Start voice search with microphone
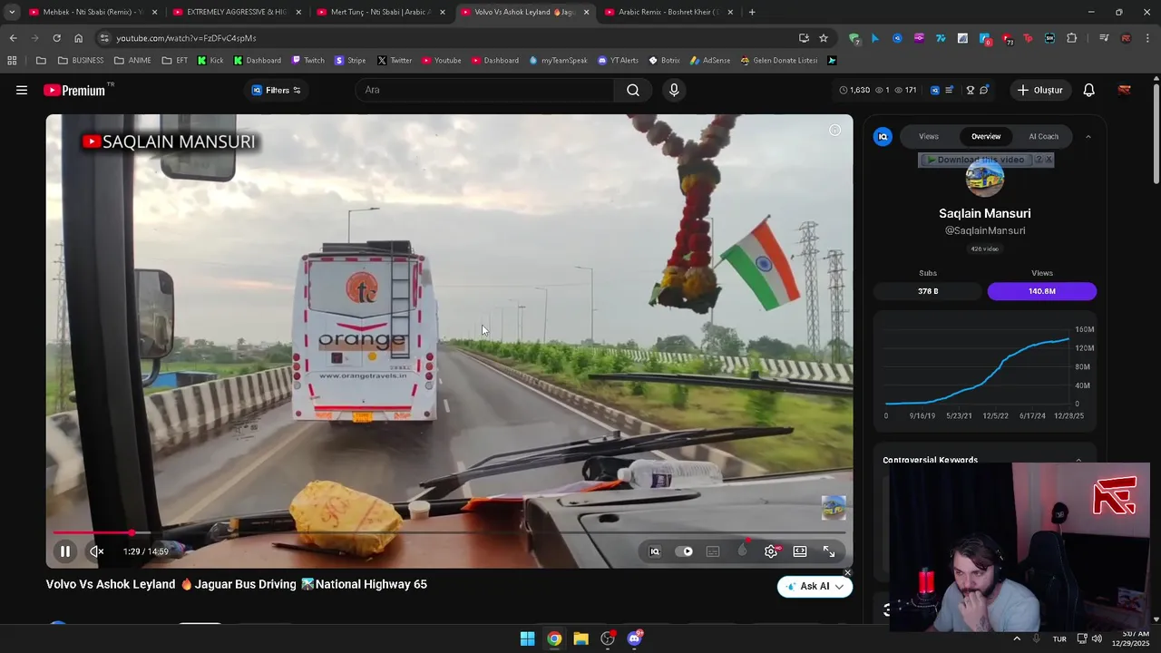 tap(674, 90)
